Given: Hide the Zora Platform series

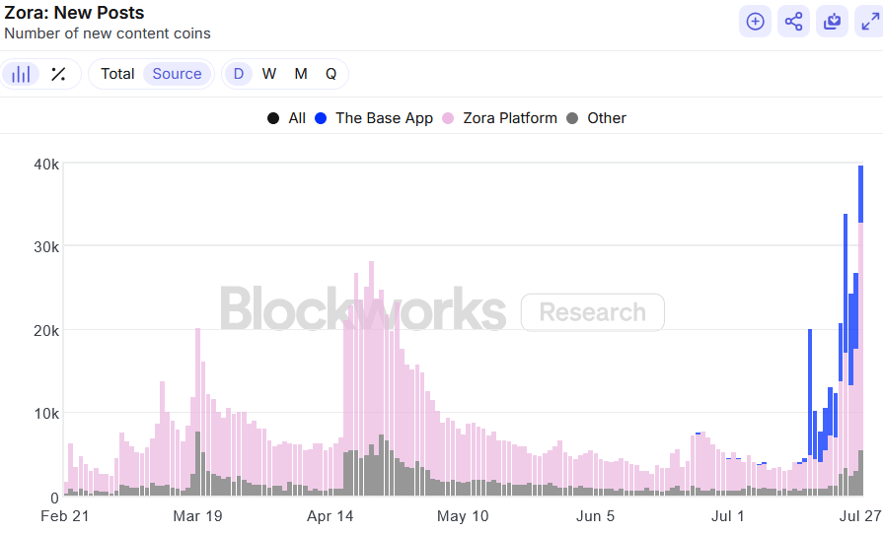Looking at the screenshot, I should 499,118.
